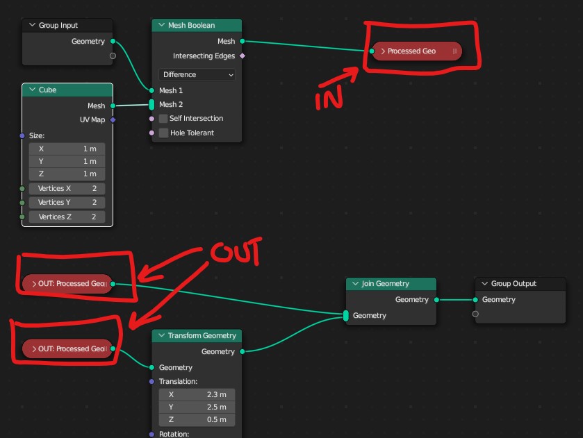Click Mesh Boolean's Mesh output socket
Screen dimensions: 583x438
(x=243, y=41)
